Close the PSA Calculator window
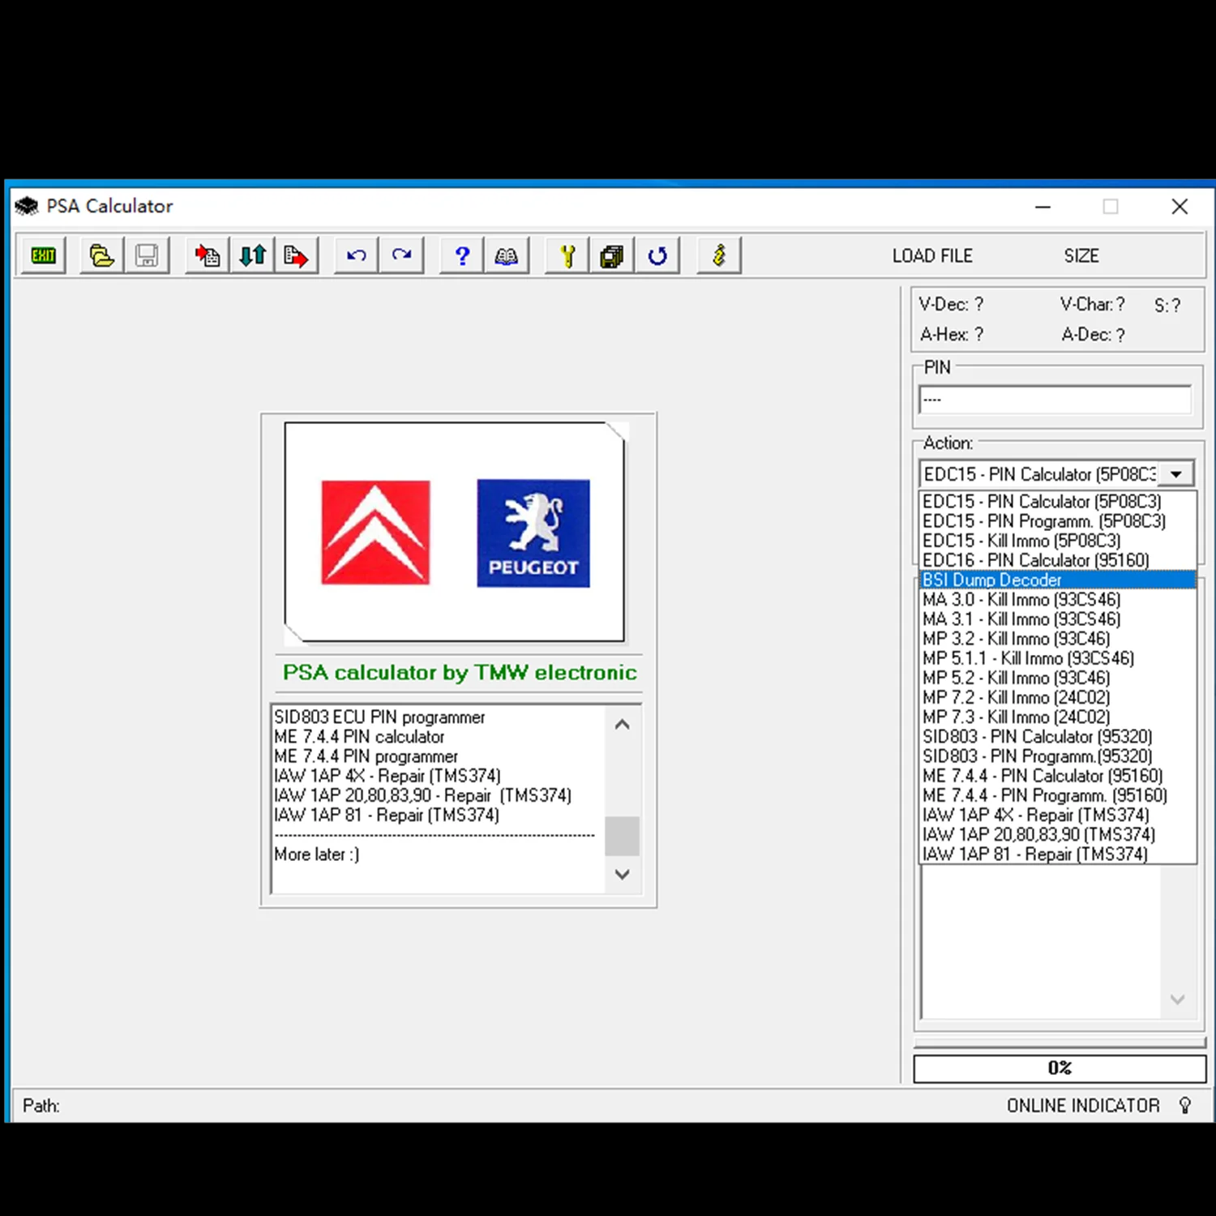Image resolution: width=1216 pixels, height=1216 pixels. point(1180,207)
